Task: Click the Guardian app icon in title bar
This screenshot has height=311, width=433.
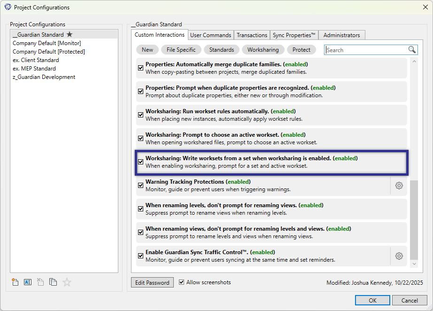Action: click(8, 7)
